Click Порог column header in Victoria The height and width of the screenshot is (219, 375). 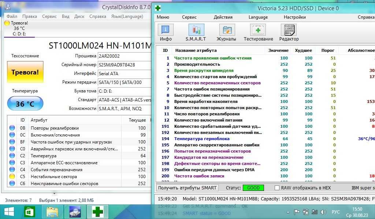[328, 50]
